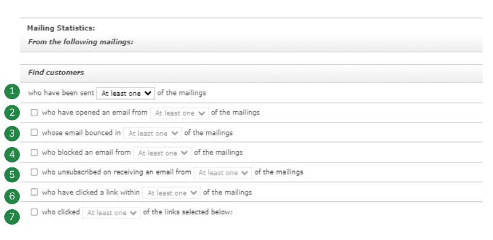Open dropdown for clicked link within mailings
493x240 pixels.
(x=171, y=193)
